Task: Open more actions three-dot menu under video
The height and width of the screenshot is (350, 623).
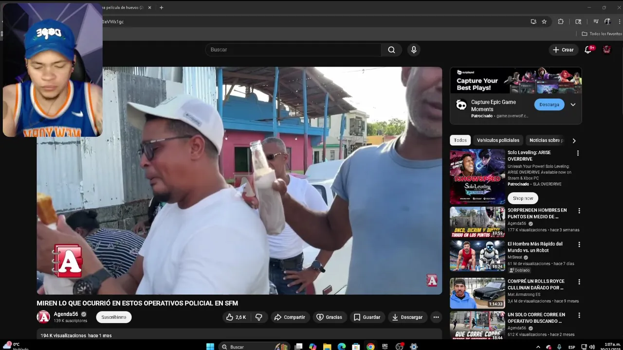Action: [436, 317]
